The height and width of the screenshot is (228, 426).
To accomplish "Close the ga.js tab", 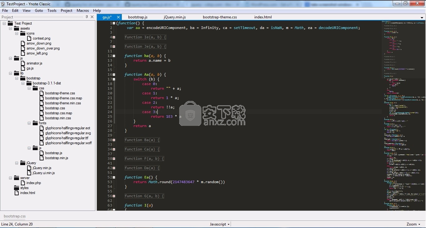I will click(118, 17).
